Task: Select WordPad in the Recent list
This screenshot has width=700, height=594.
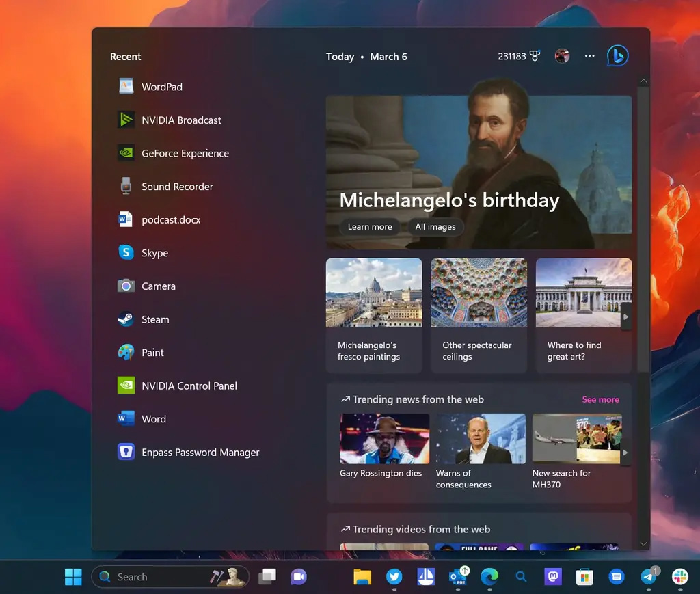Action: point(161,87)
